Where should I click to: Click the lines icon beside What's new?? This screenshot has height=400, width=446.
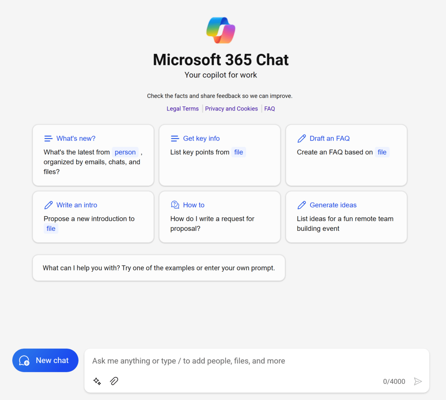(48, 139)
